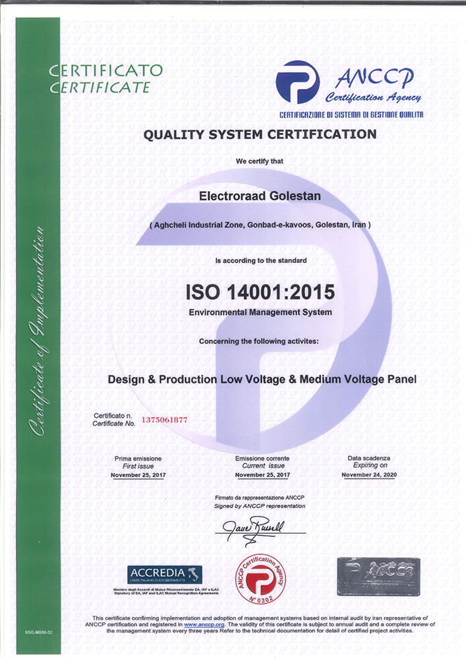Click the CERTIFICATO heading text

coord(106,71)
